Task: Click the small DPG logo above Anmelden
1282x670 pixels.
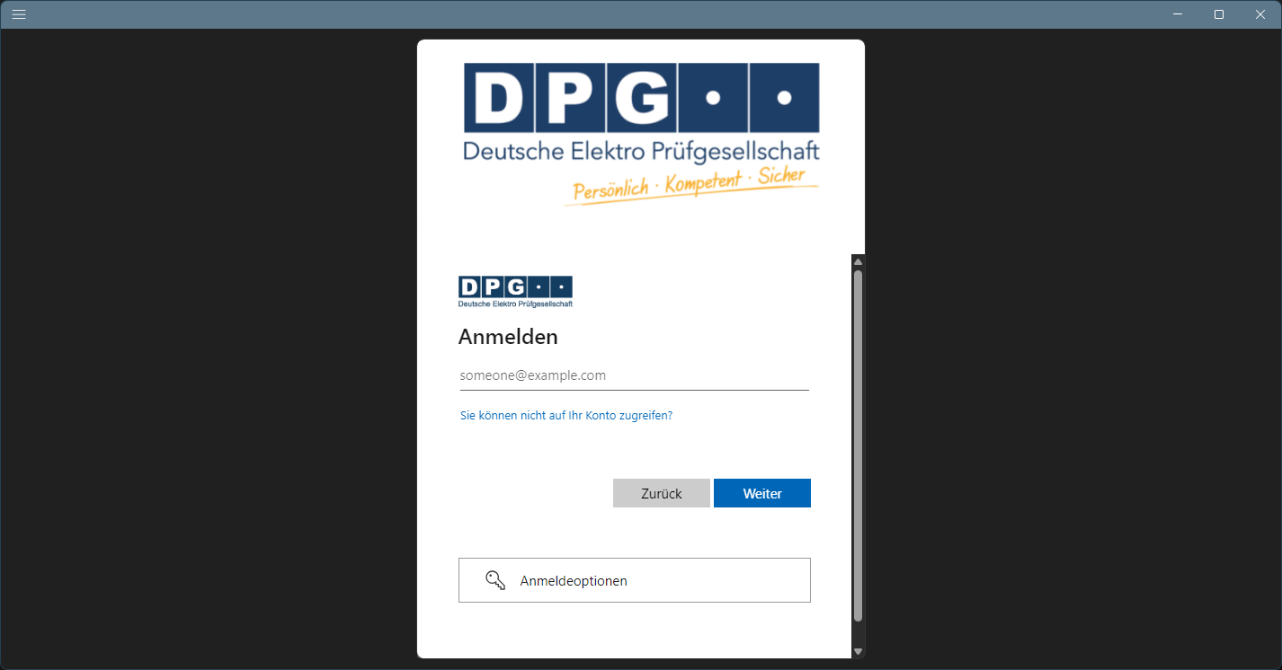Action: pos(515,292)
